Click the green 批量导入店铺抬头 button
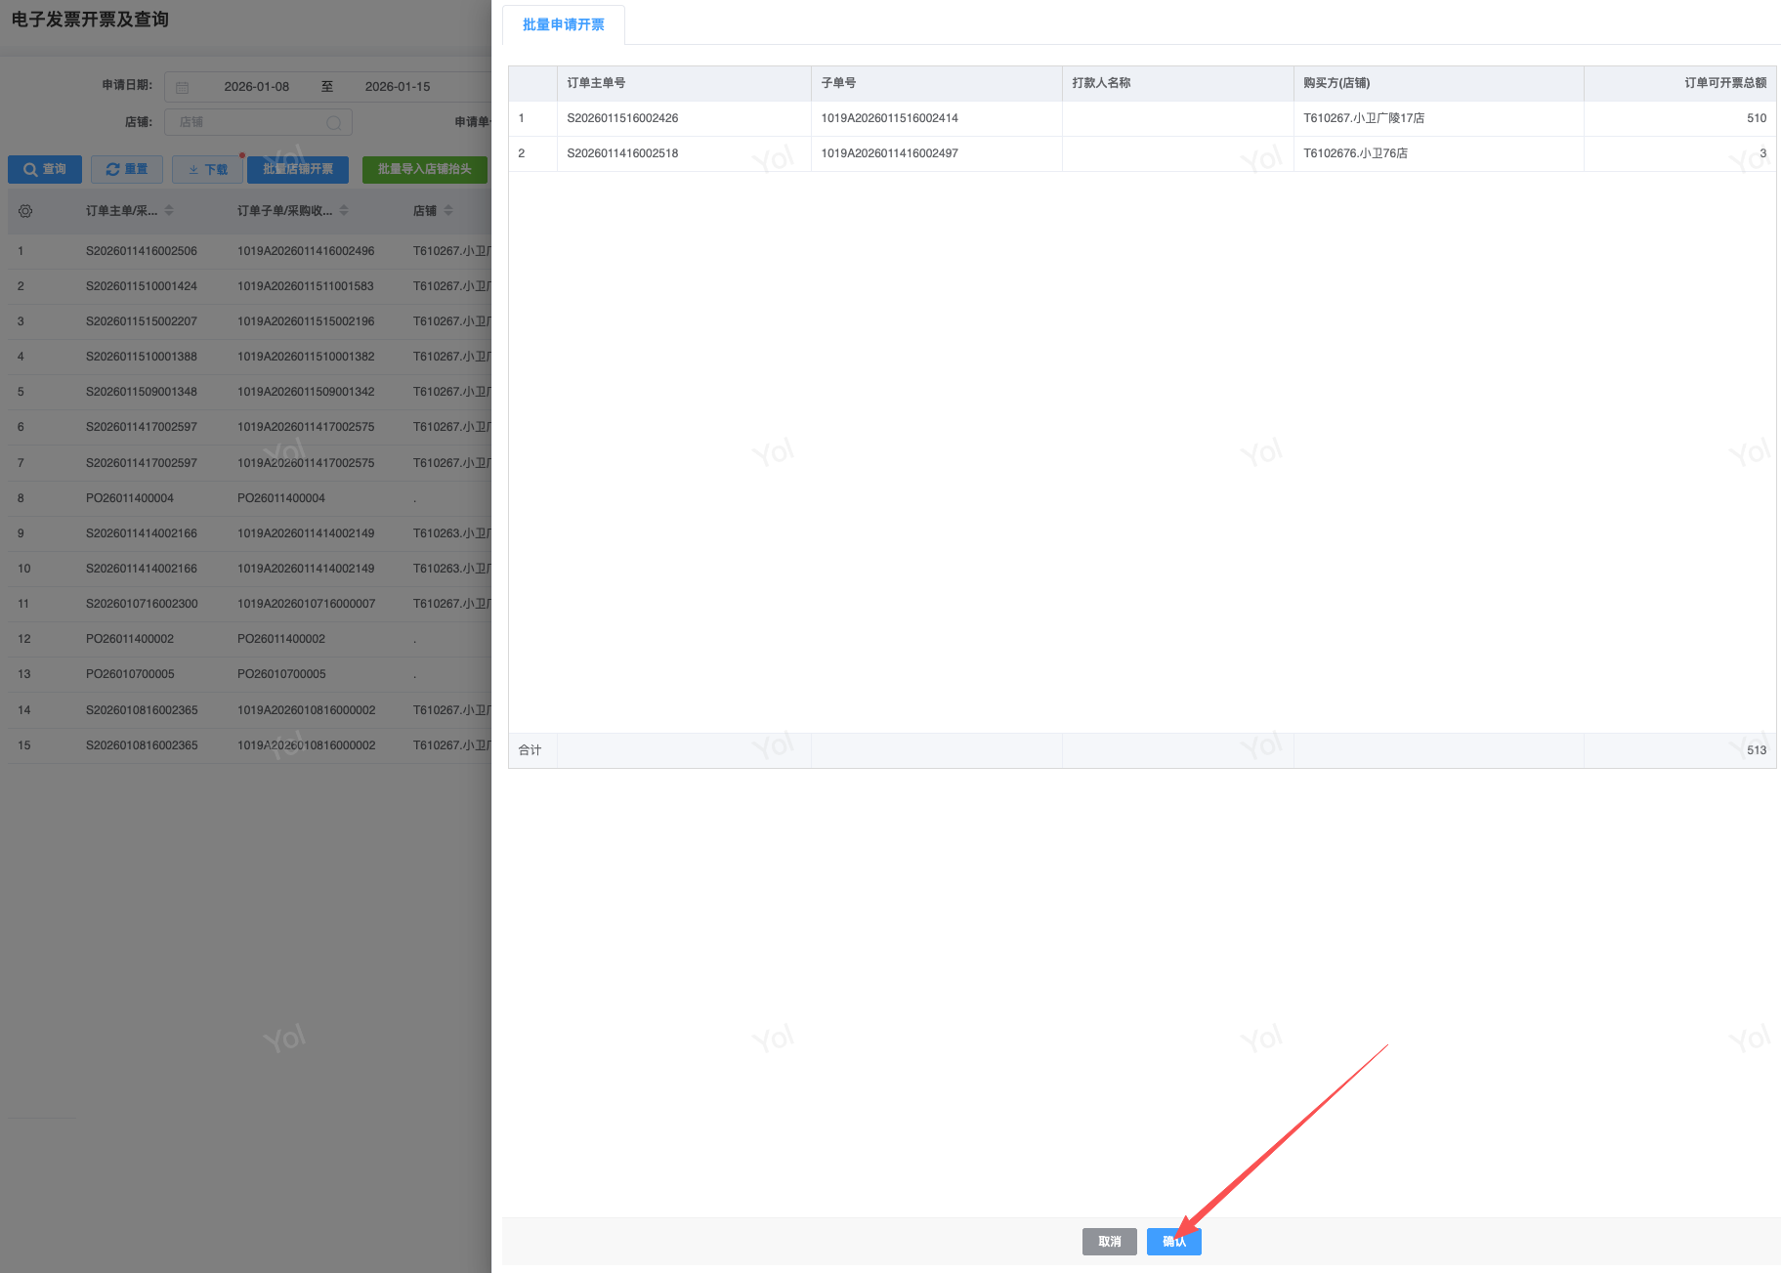 point(425,169)
